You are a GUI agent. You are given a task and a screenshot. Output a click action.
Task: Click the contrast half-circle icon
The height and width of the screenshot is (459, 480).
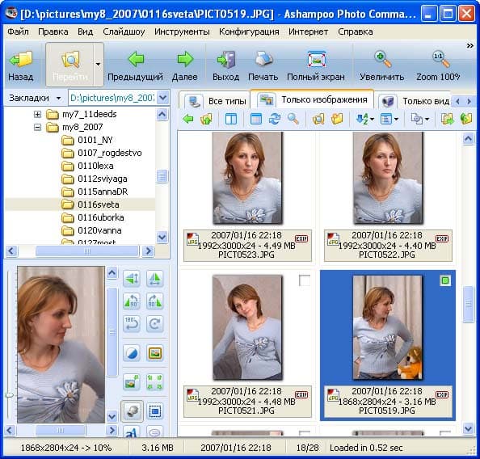132,353
